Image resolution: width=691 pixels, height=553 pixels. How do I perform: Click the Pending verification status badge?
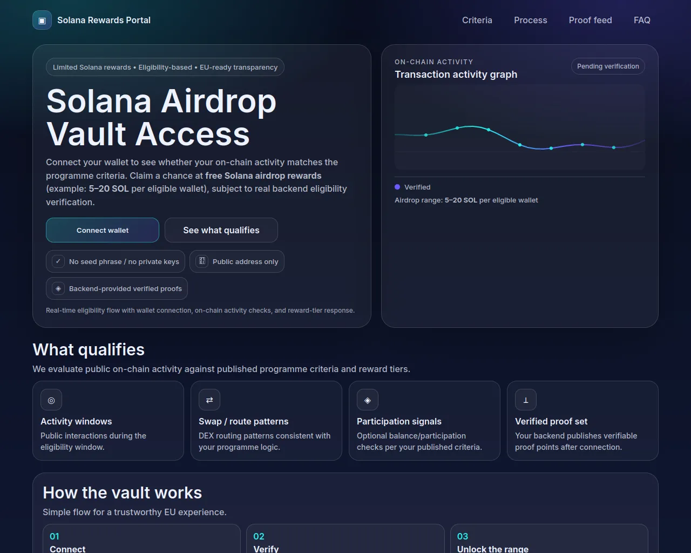[x=608, y=66]
